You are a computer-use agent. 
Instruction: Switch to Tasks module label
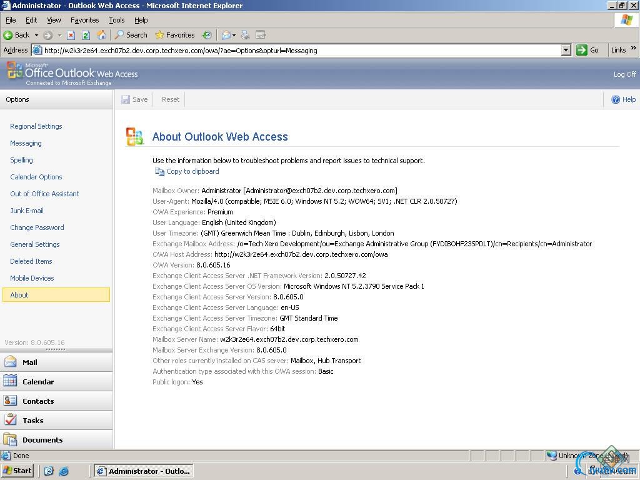coord(32,421)
